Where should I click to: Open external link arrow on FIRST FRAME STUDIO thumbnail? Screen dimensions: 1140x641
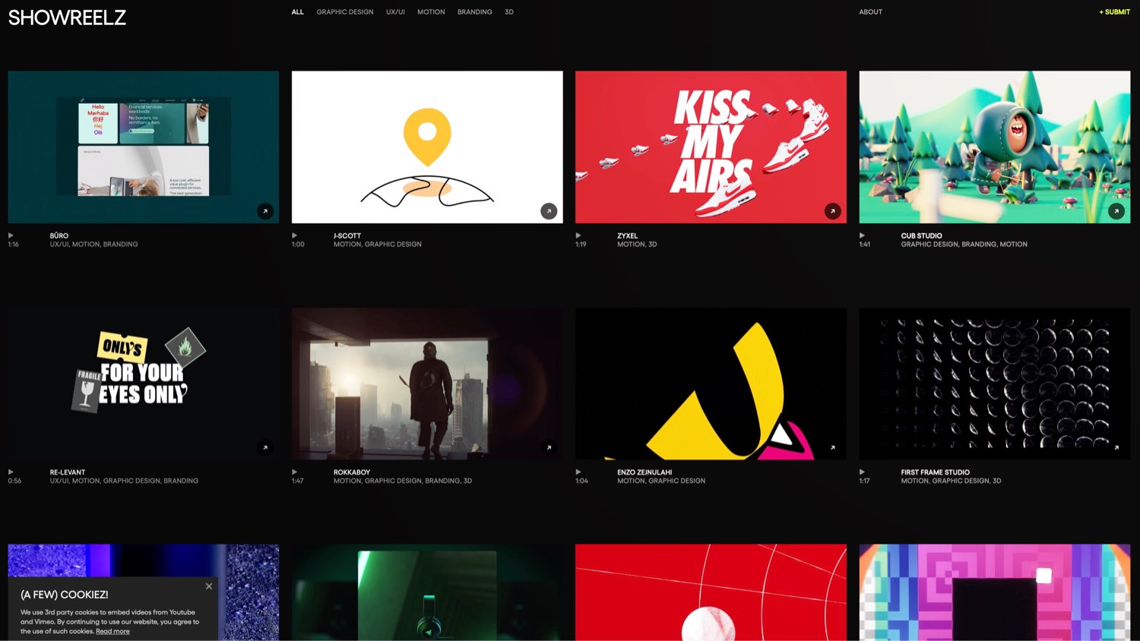coord(1116,447)
